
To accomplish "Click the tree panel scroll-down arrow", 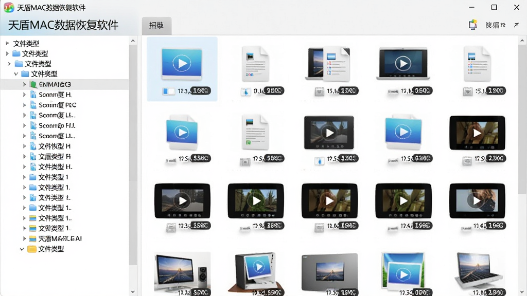I will tap(133, 292).
